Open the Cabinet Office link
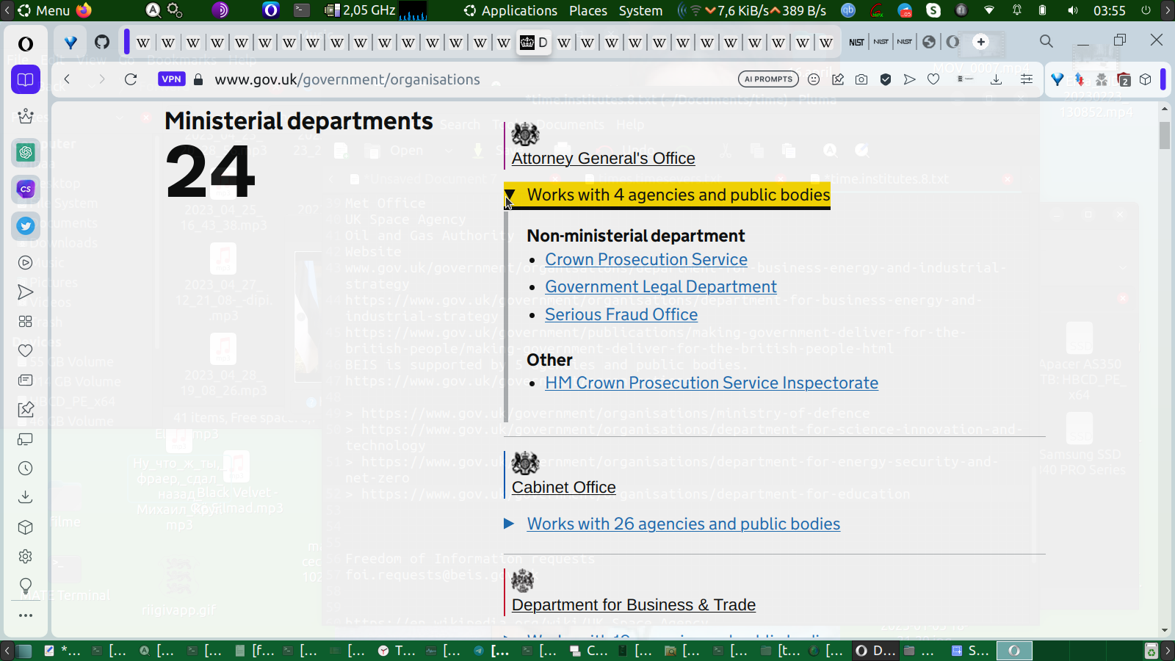The width and height of the screenshot is (1175, 661). point(564,487)
